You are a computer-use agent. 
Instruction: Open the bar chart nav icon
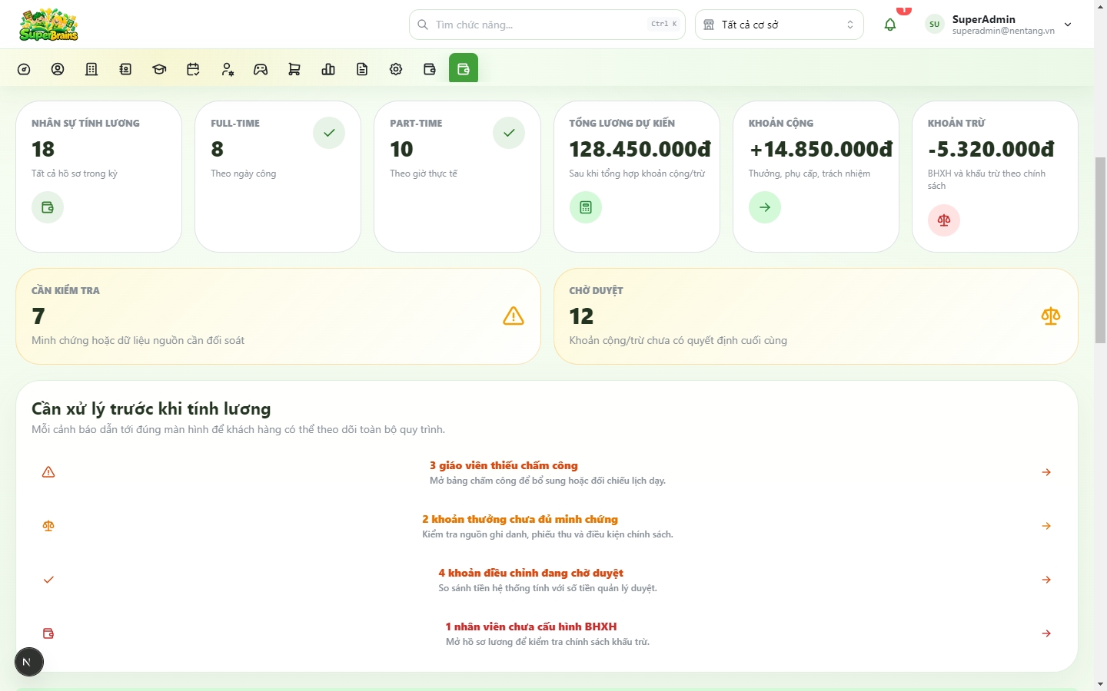[328, 69]
